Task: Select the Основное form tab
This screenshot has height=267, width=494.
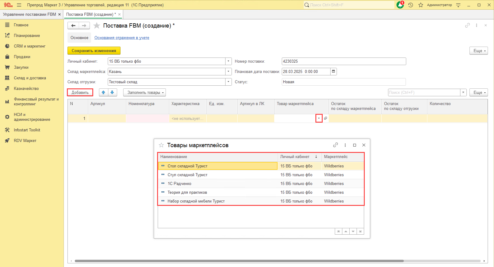Action: pos(79,38)
